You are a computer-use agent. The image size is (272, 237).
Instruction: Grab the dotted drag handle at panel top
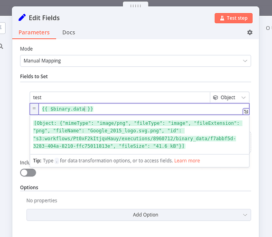136,6
